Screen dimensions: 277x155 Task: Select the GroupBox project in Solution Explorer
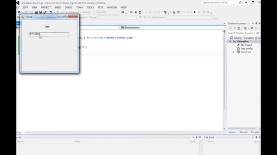point(243,41)
